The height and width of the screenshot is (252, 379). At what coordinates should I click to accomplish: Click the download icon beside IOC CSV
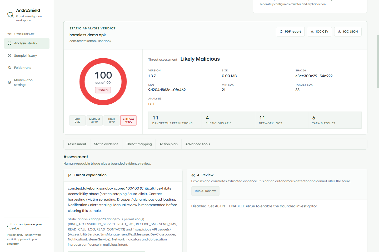312,31
